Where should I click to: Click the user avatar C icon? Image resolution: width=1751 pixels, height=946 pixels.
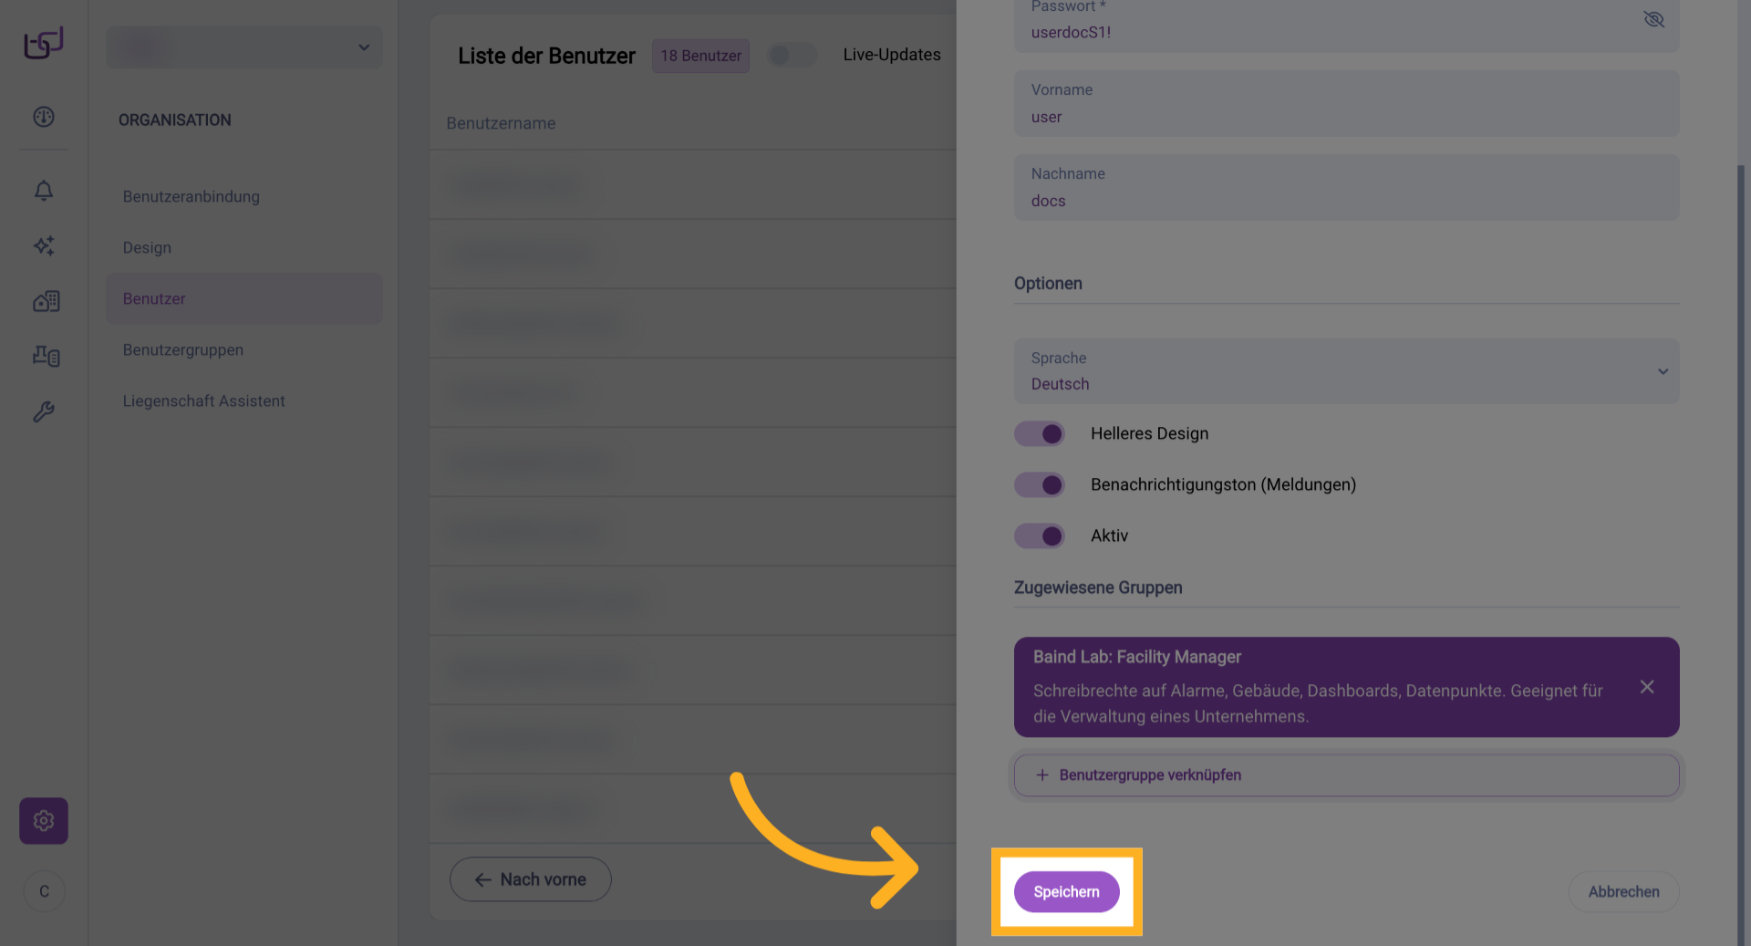click(44, 891)
